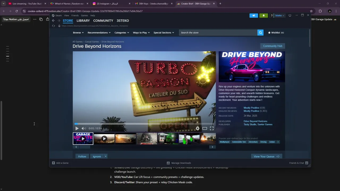This screenshot has height=191, width=340.
Task: Expand the Categories dropdown
Action: [x=122, y=33]
